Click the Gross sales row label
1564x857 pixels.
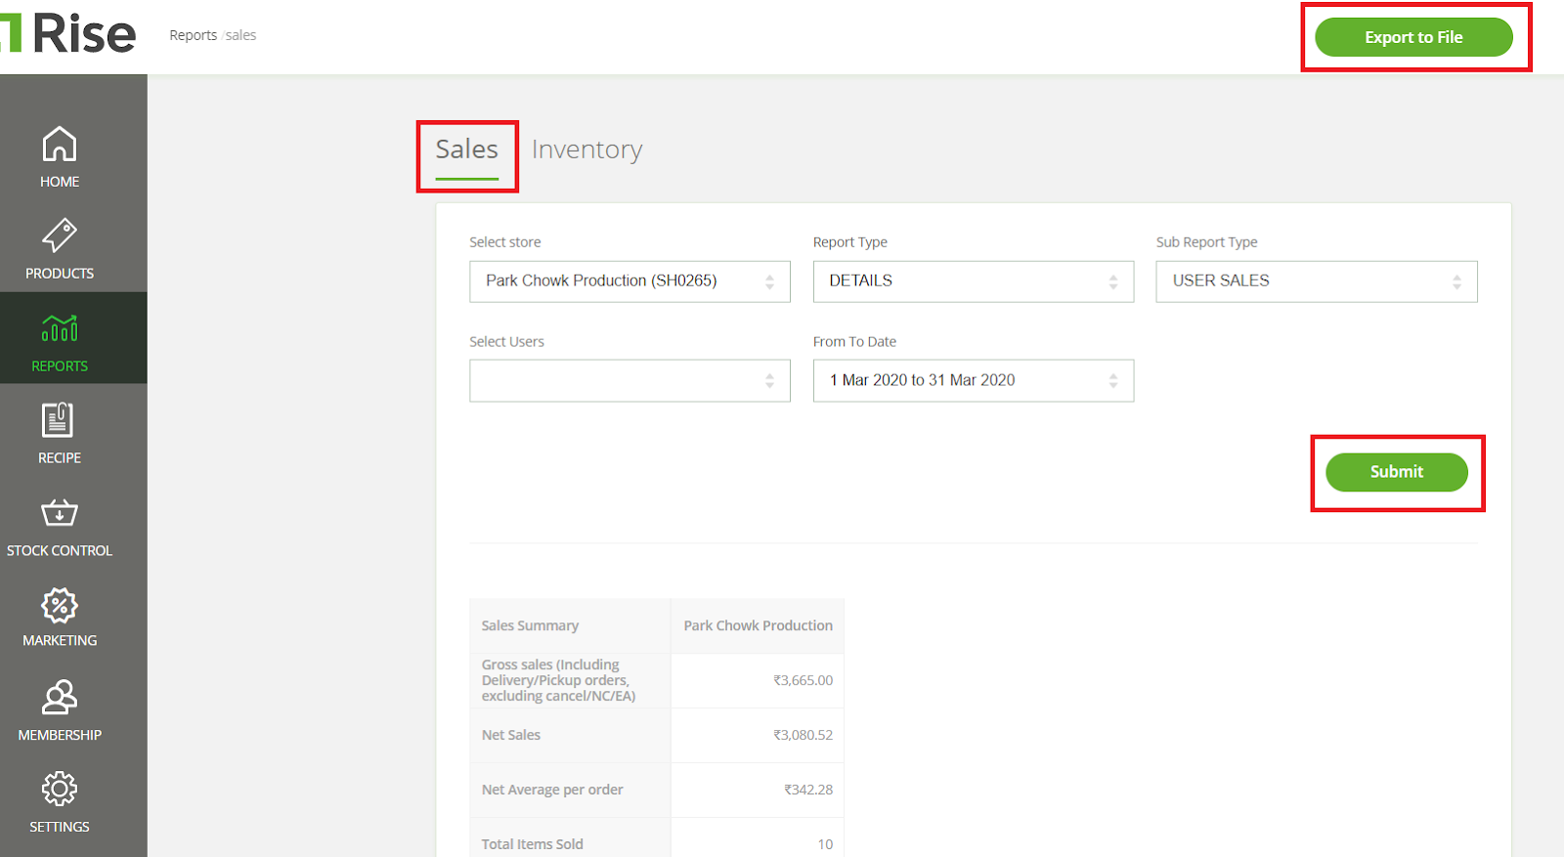coord(558,680)
